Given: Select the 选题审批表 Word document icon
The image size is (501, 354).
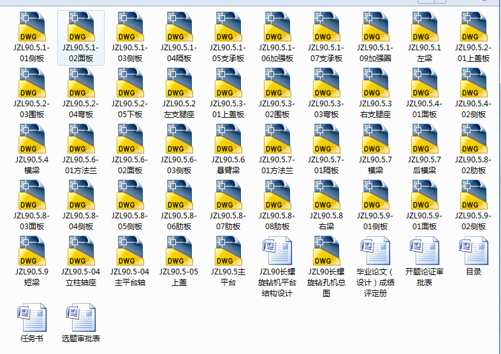Looking at the screenshot, I should coord(81,318).
